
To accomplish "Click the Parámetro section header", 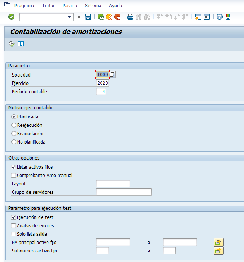I will pos(19,66).
